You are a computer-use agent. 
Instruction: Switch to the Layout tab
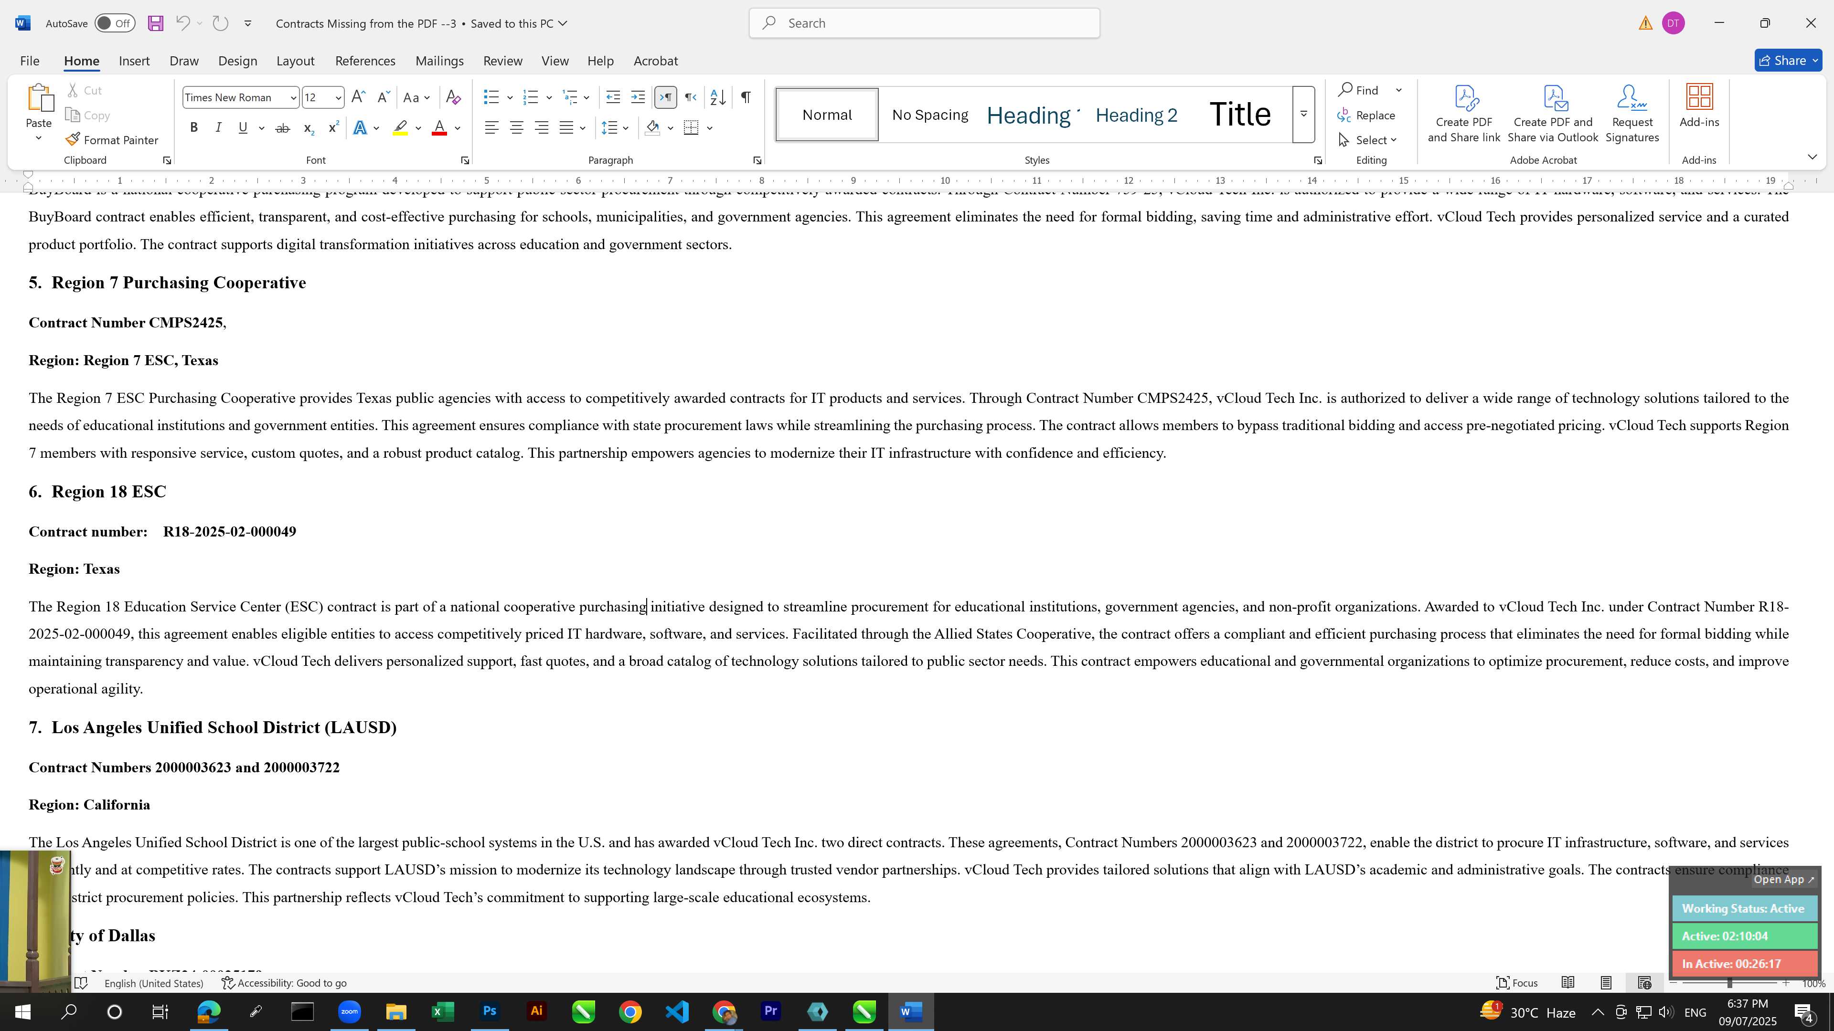pyautogui.click(x=296, y=61)
